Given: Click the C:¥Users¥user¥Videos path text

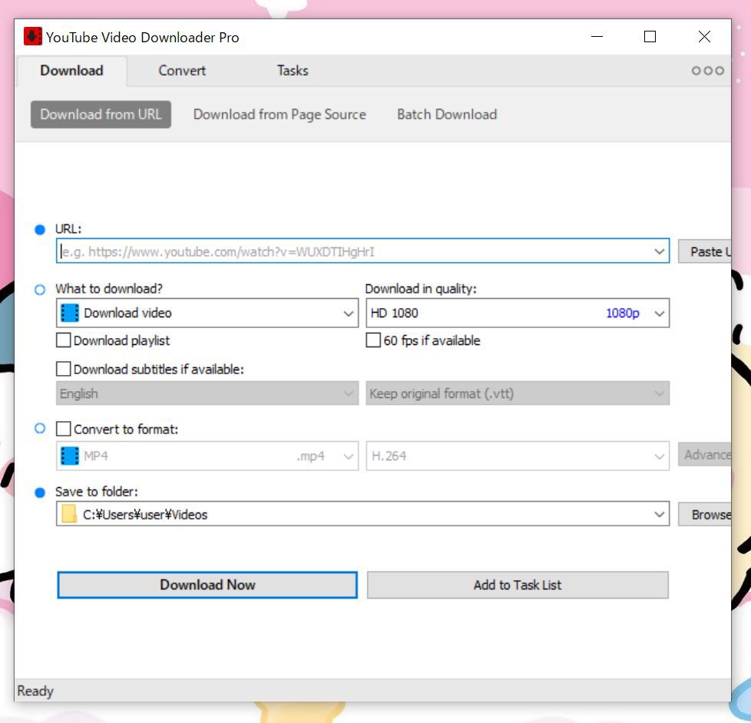Looking at the screenshot, I should click(x=145, y=515).
